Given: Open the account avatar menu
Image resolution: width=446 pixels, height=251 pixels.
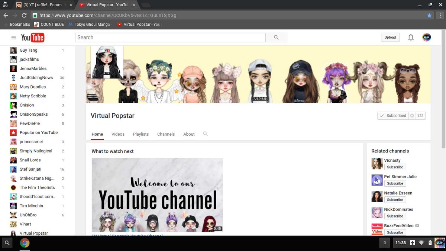Looking at the screenshot, I should click(x=427, y=38).
